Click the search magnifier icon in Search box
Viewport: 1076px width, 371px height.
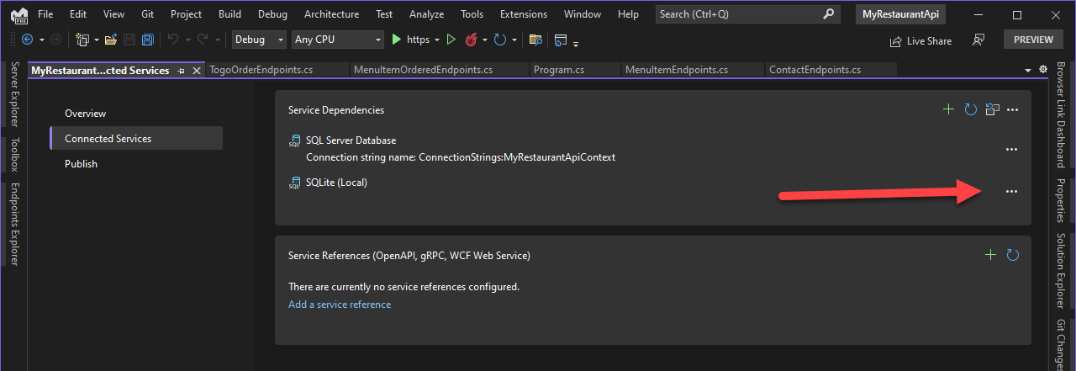pyautogui.click(x=829, y=14)
